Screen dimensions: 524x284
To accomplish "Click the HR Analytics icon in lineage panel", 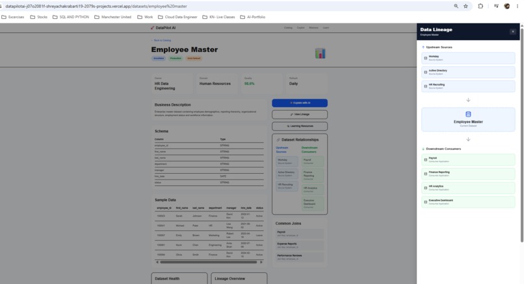I will pyautogui.click(x=425, y=187).
